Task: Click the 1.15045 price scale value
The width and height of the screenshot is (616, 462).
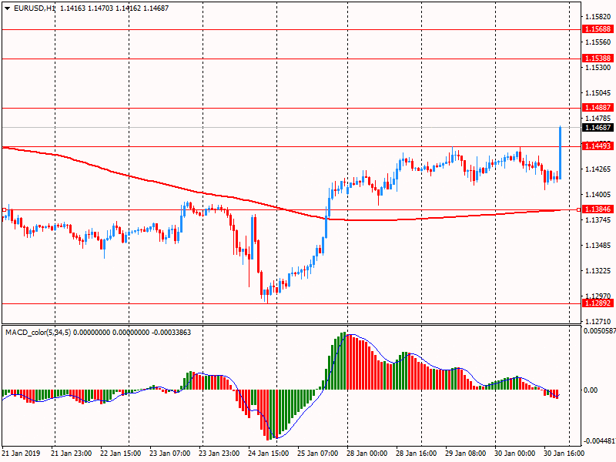Action: coord(598,93)
